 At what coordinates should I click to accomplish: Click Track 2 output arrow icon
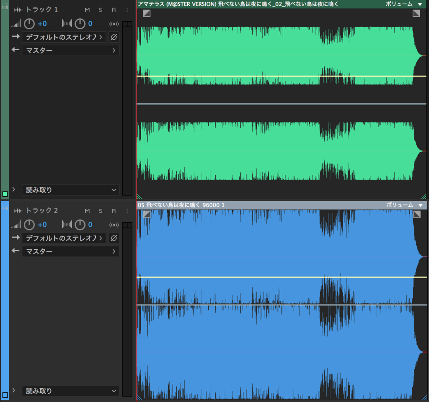click(16, 251)
